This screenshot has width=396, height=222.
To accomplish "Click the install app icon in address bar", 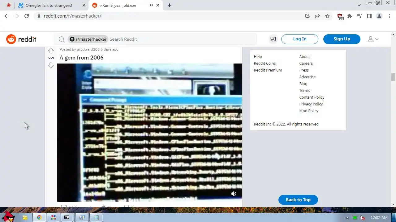I will [x=308, y=16].
